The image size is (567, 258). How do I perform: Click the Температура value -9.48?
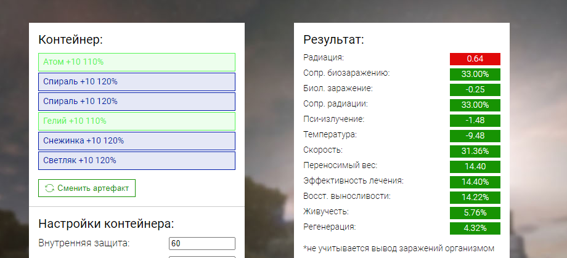pos(475,136)
